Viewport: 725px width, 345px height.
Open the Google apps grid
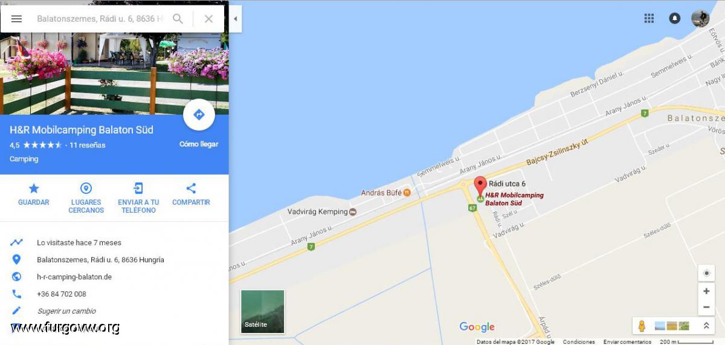pos(649,18)
